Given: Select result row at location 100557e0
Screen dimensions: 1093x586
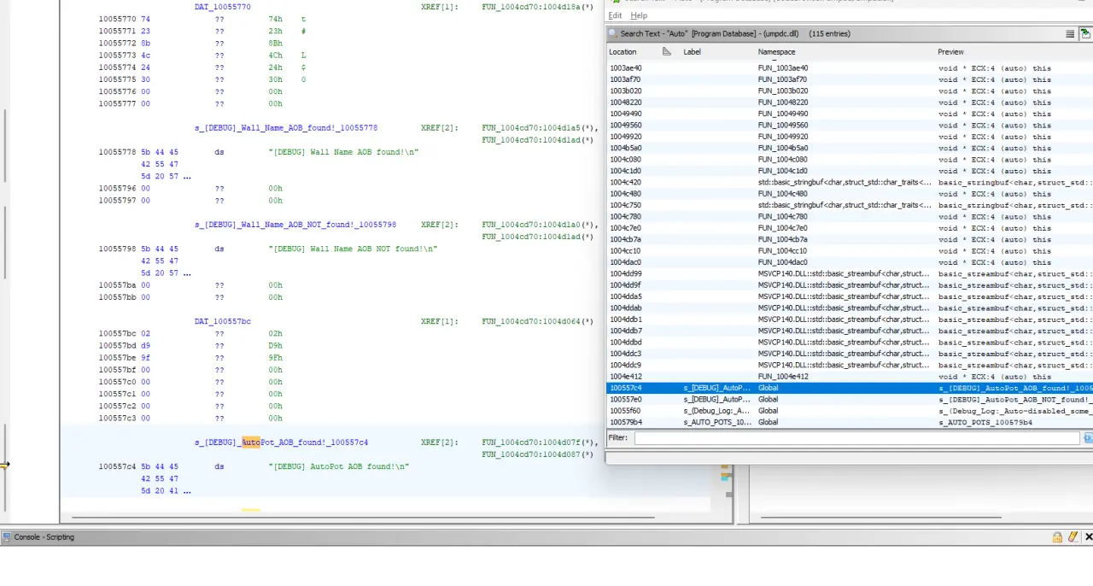Looking at the screenshot, I should click(850, 400).
